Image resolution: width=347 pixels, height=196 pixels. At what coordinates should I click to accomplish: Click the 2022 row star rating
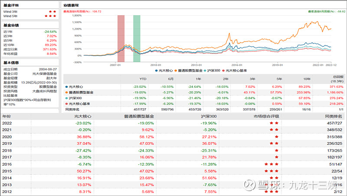274,123
